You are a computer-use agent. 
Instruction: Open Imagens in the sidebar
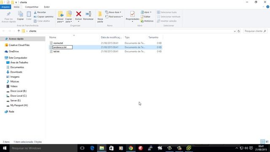tap(15, 77)
